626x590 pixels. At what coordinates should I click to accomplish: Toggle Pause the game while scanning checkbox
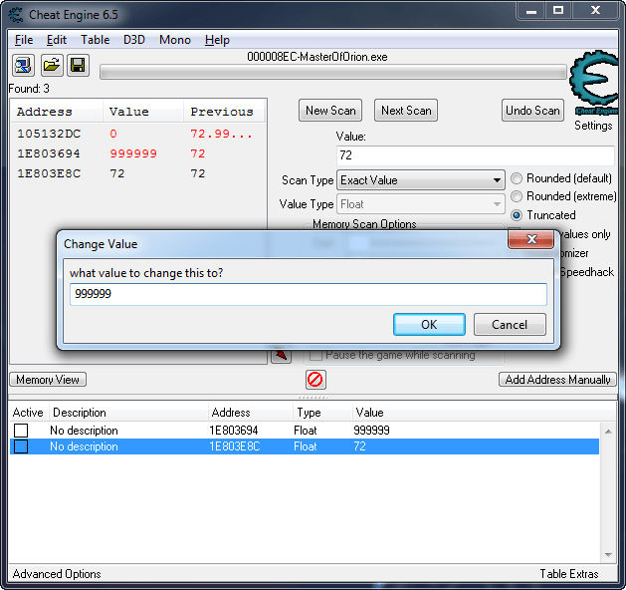[315, 355]
